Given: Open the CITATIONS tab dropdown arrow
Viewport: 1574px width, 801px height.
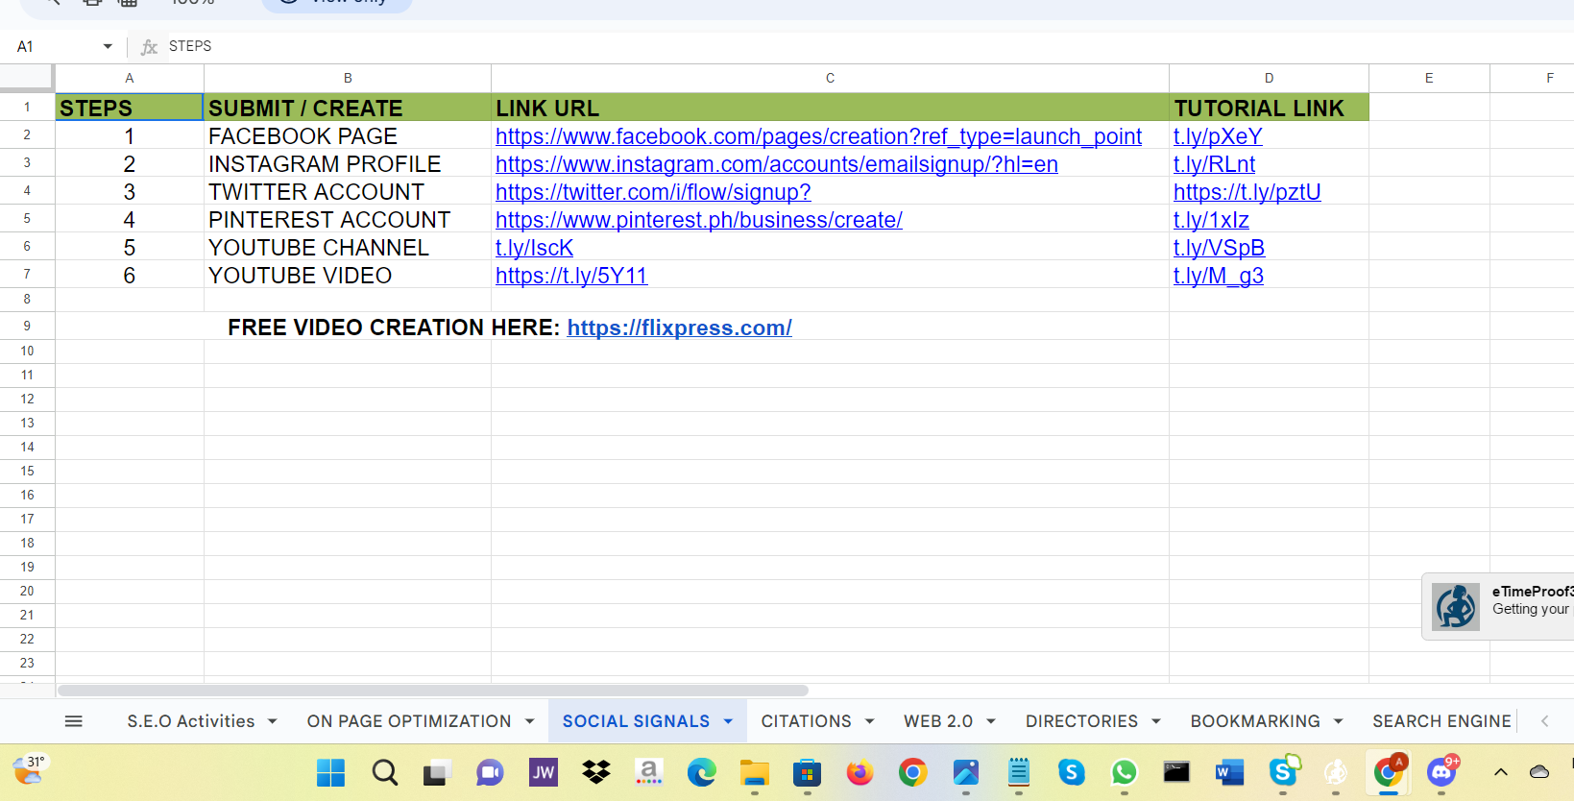Looking at the screenshot, I should 870,721.
